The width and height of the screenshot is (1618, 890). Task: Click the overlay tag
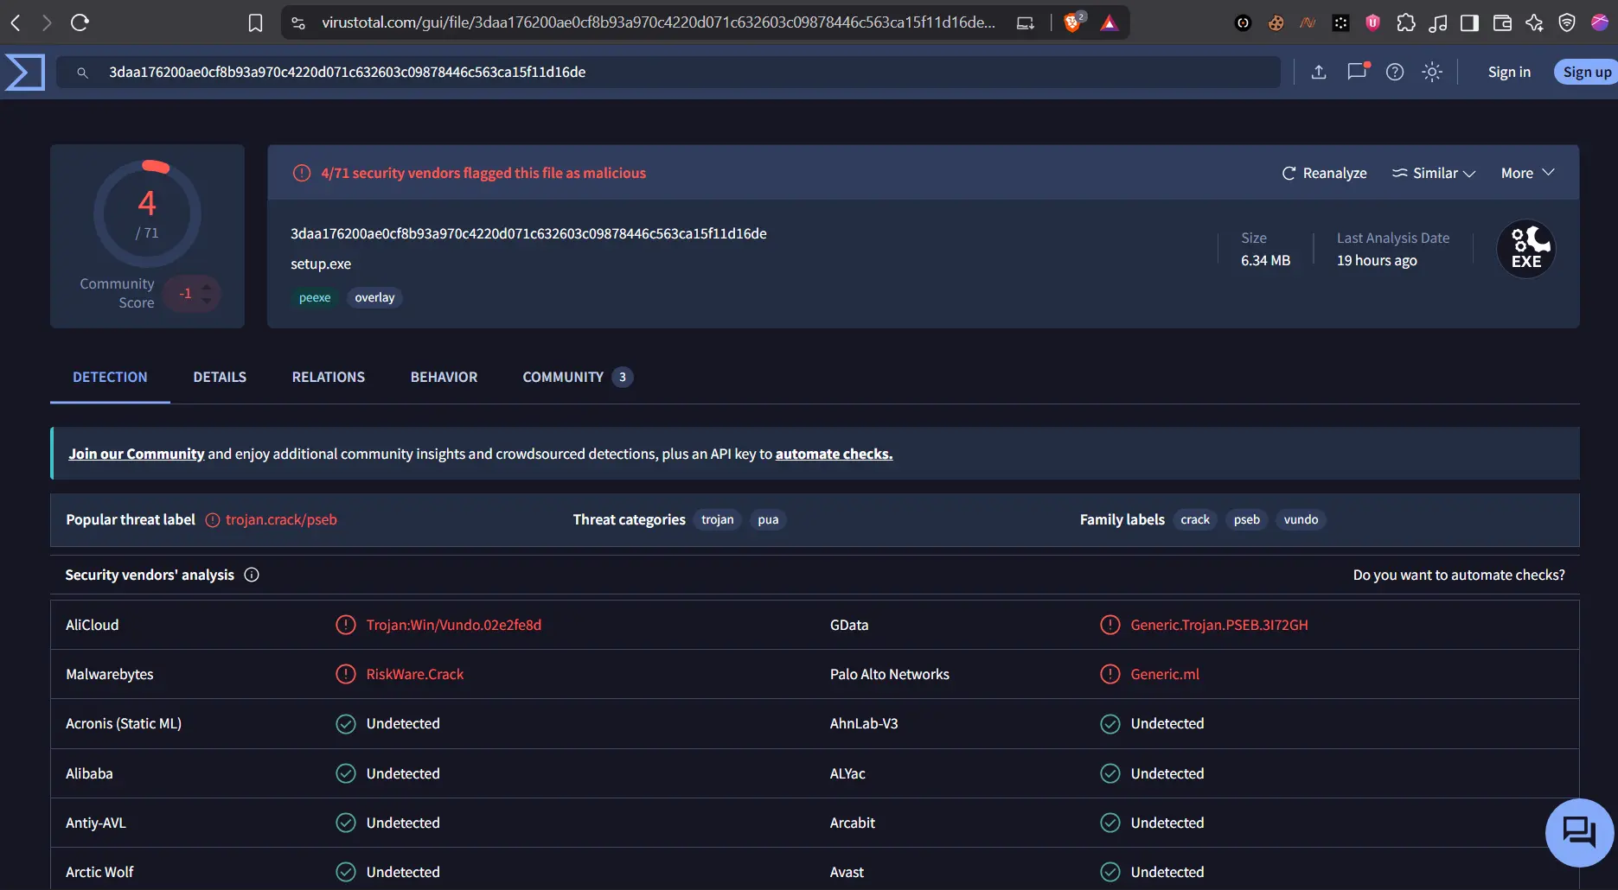click(x=374, y=297)
